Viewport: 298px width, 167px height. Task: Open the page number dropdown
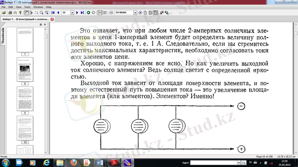point(72,12)
